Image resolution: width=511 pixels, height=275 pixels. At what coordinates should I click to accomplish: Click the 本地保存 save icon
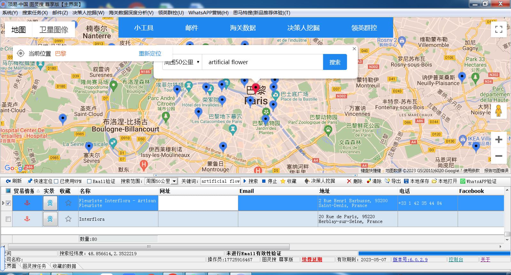[x=406, y=181]
